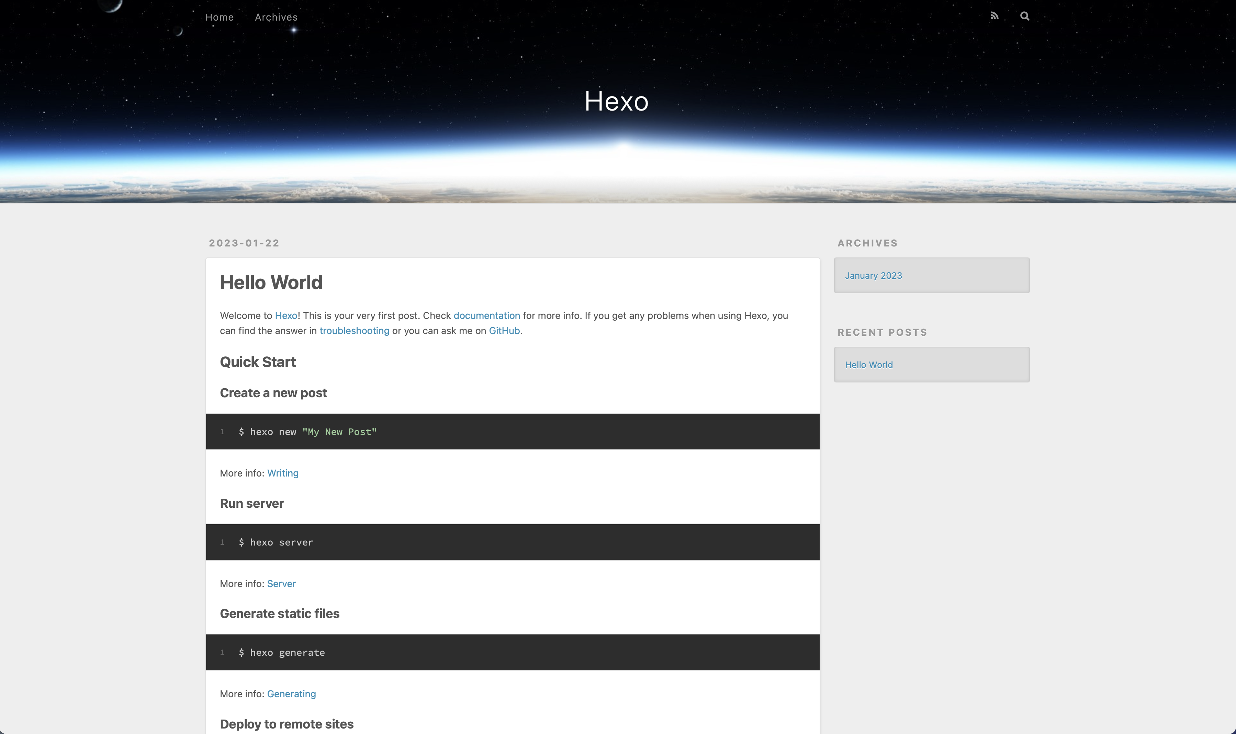
Task: Open the Generating more info link
Action: 291,694
